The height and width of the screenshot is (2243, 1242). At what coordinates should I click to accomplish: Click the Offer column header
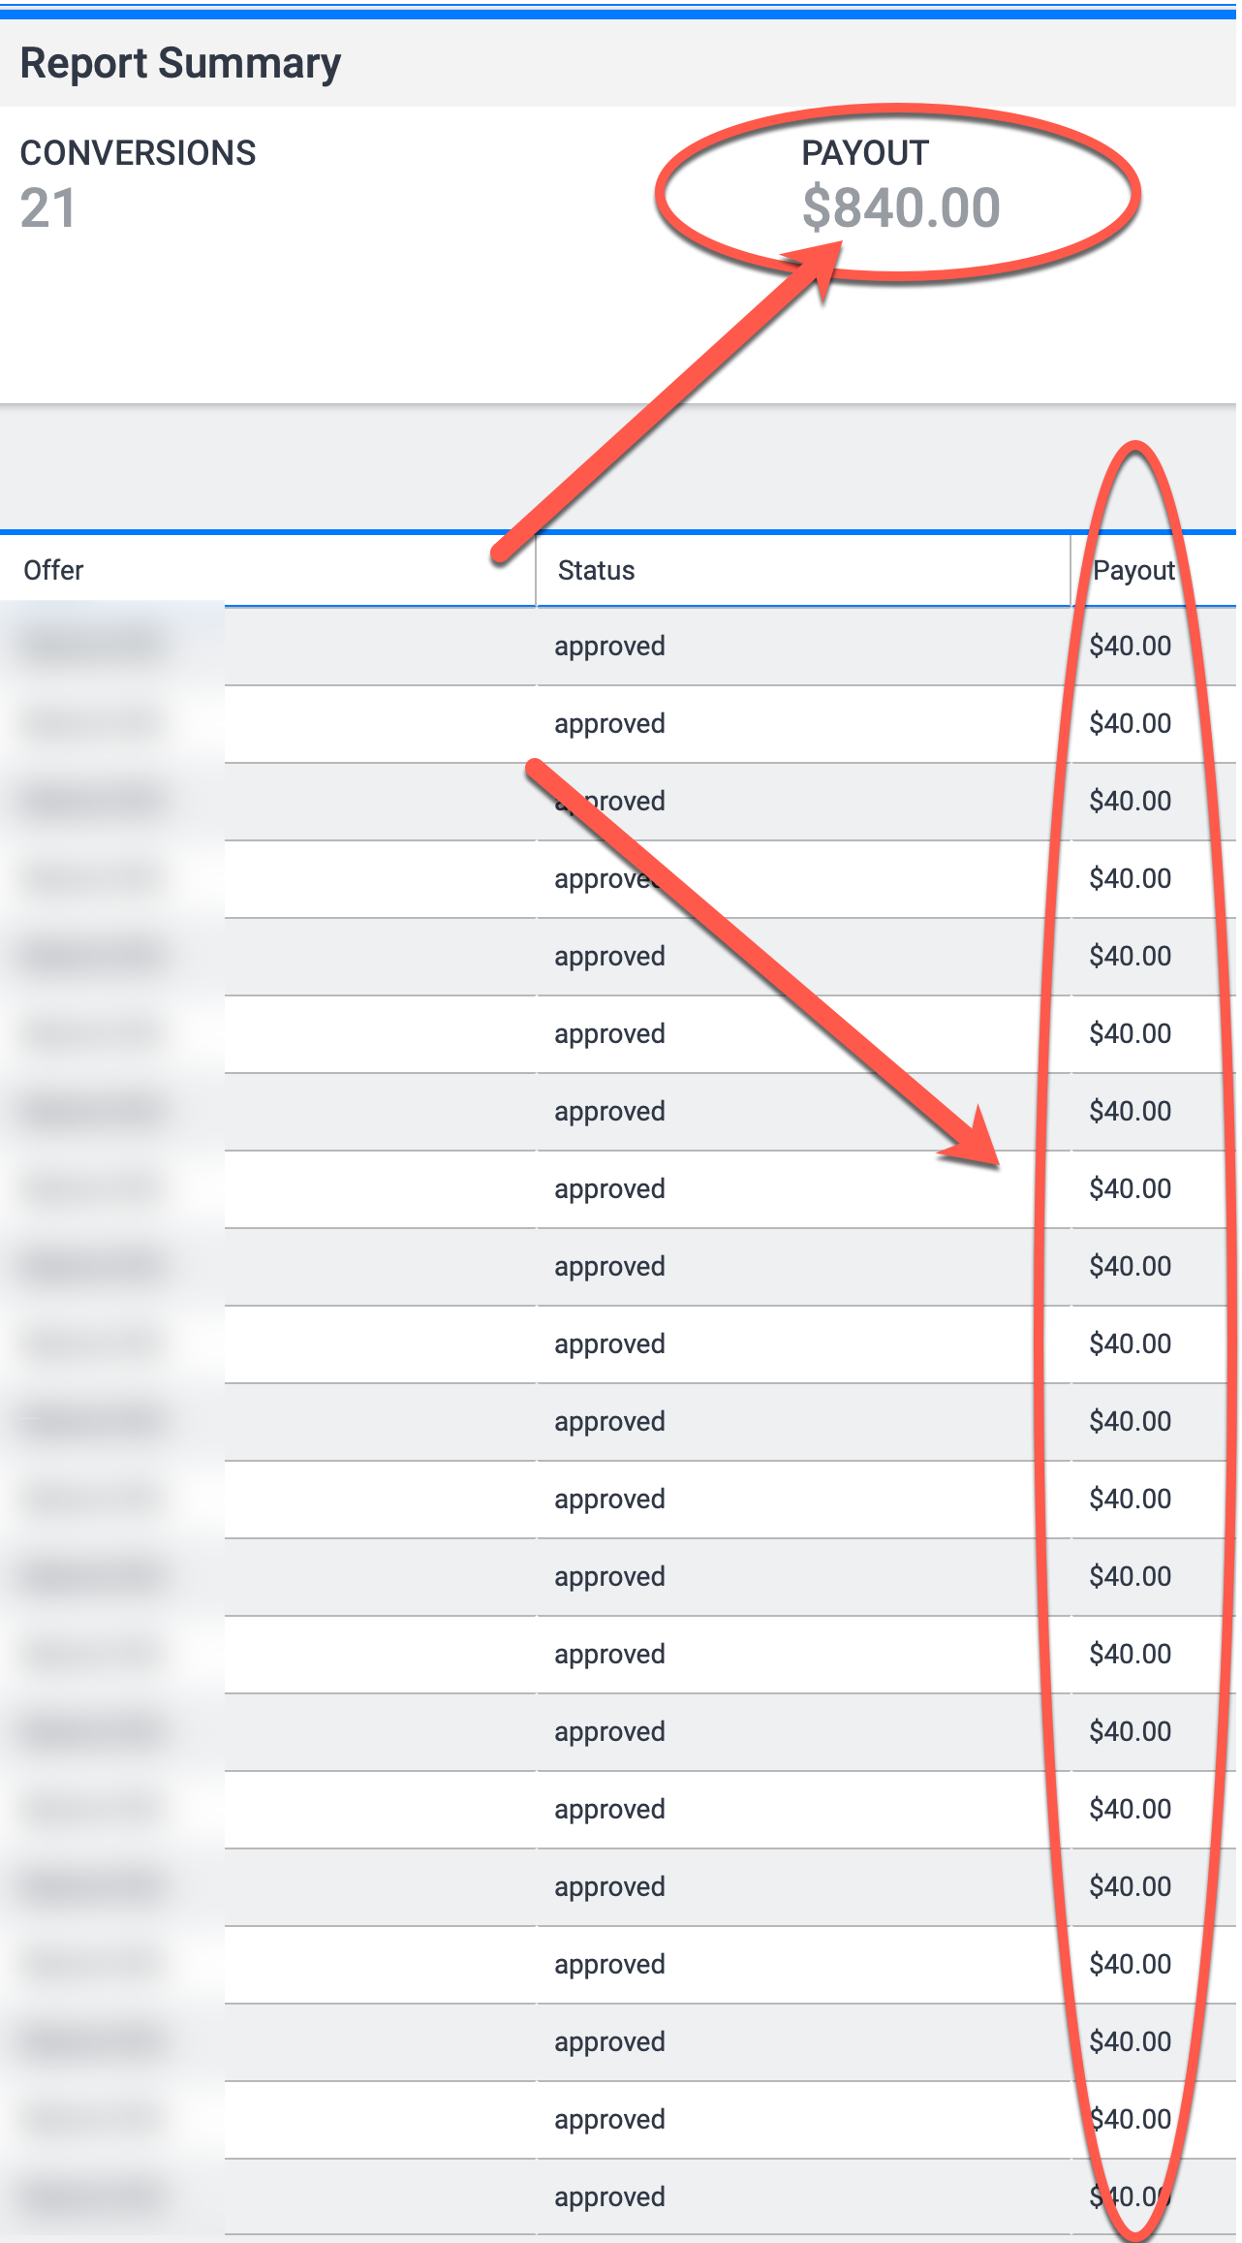[x=54, y=570]
